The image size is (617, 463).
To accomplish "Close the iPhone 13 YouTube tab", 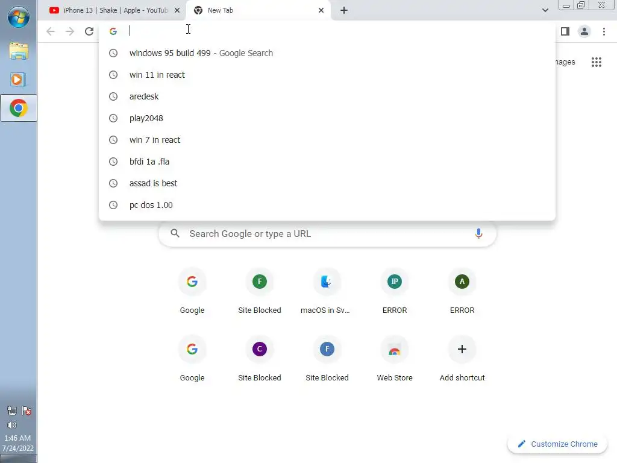I will point(177,10).
